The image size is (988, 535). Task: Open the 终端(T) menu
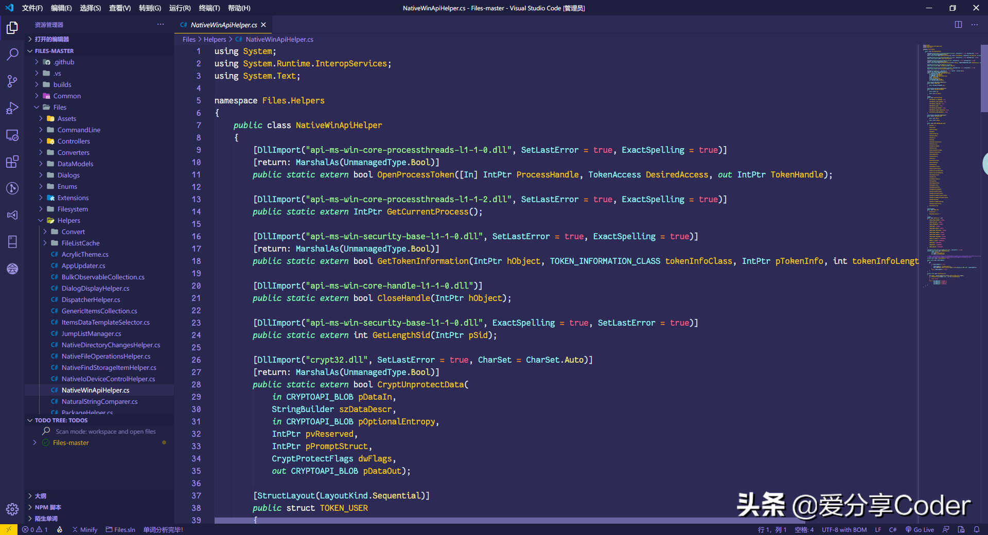click(x=209, y=8)
